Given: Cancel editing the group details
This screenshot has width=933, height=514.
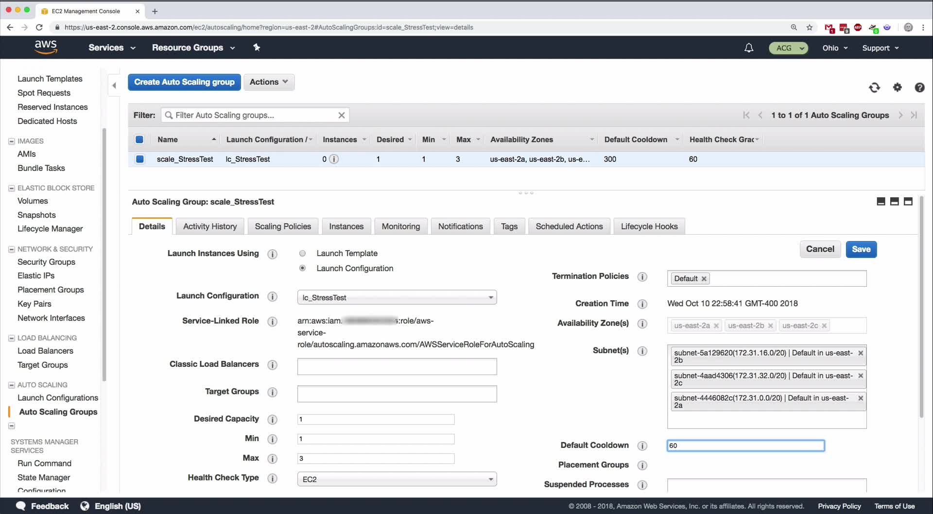Looking at the screenshot, I should click(x=820, y=249).
